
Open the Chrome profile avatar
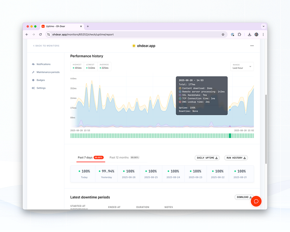[256, 34]
